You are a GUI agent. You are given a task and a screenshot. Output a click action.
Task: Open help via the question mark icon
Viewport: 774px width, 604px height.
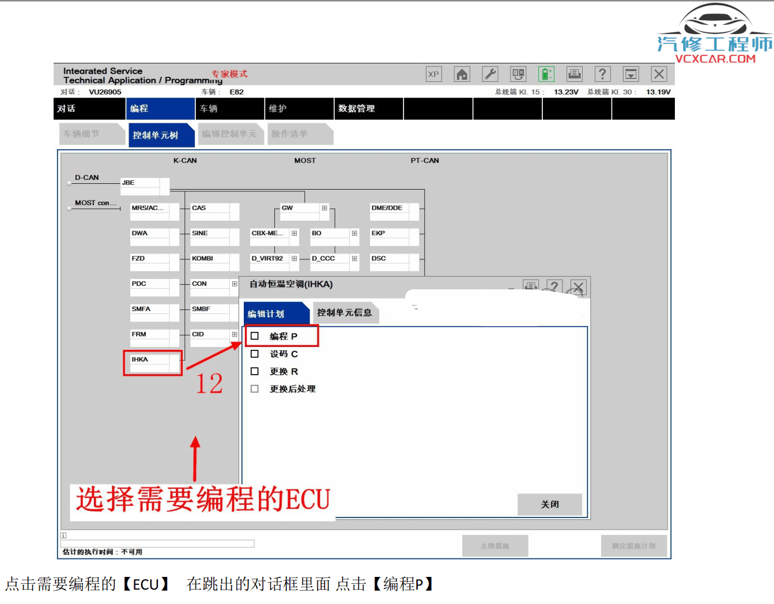(x=602, y=74)
